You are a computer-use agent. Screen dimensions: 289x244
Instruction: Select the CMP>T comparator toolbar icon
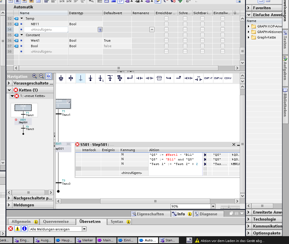pyautogui.click(x=208, y=78)
